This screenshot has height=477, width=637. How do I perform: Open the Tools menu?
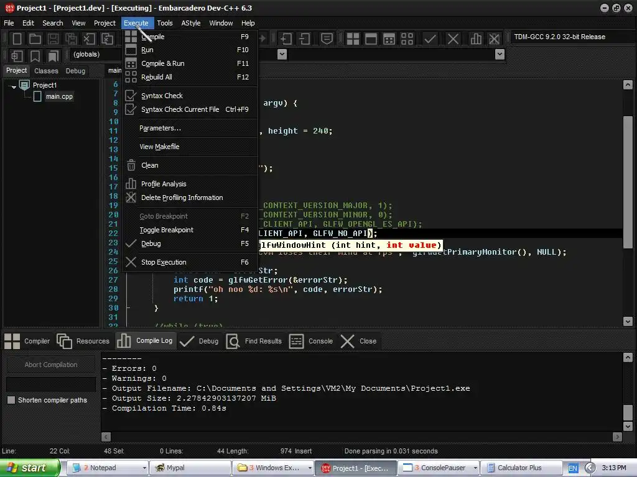[x=164, y=23]
